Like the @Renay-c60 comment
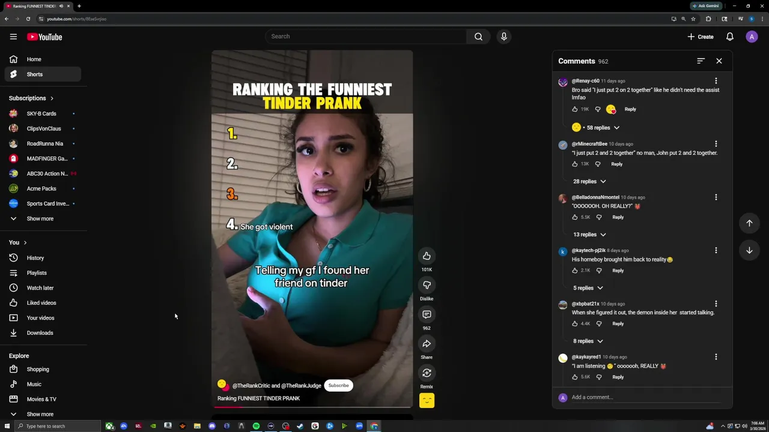 point(575,109)
